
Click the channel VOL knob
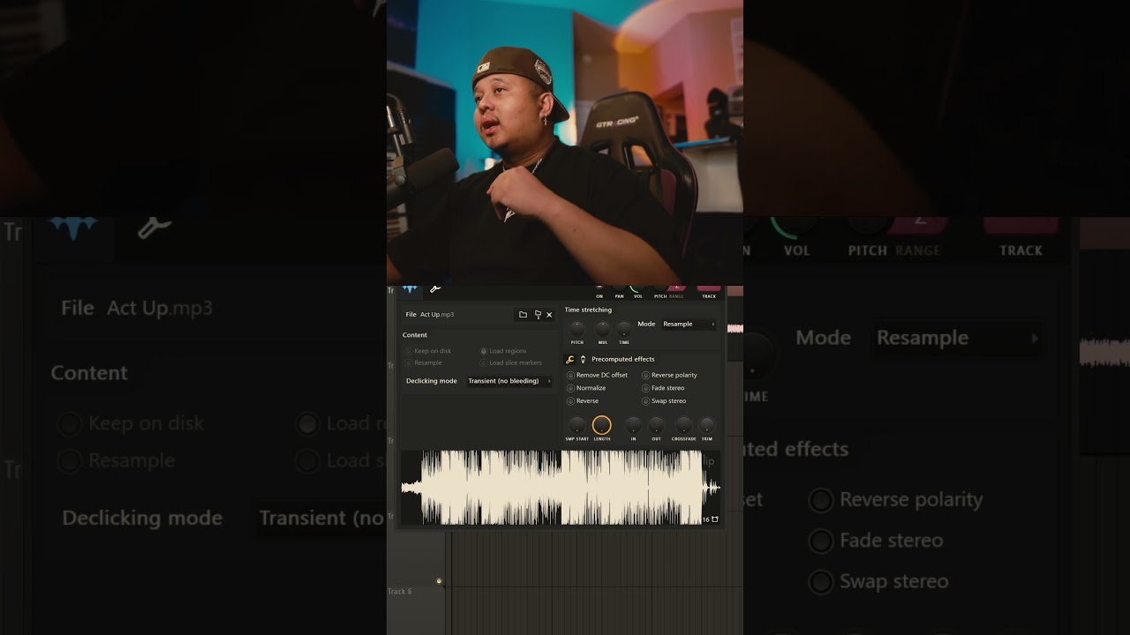click(636, 289)
